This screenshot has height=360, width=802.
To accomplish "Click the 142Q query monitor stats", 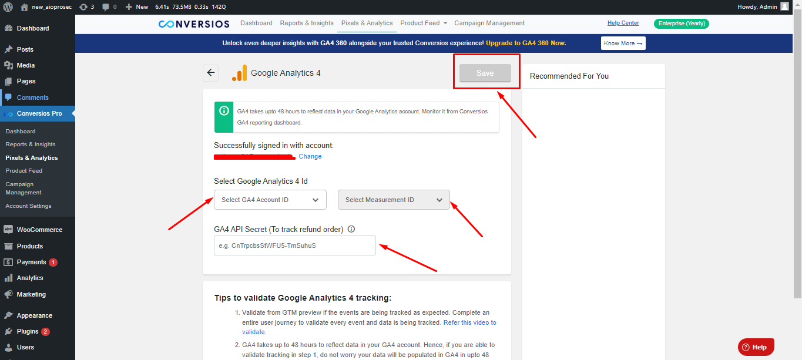I will click(x=219, y=7).
